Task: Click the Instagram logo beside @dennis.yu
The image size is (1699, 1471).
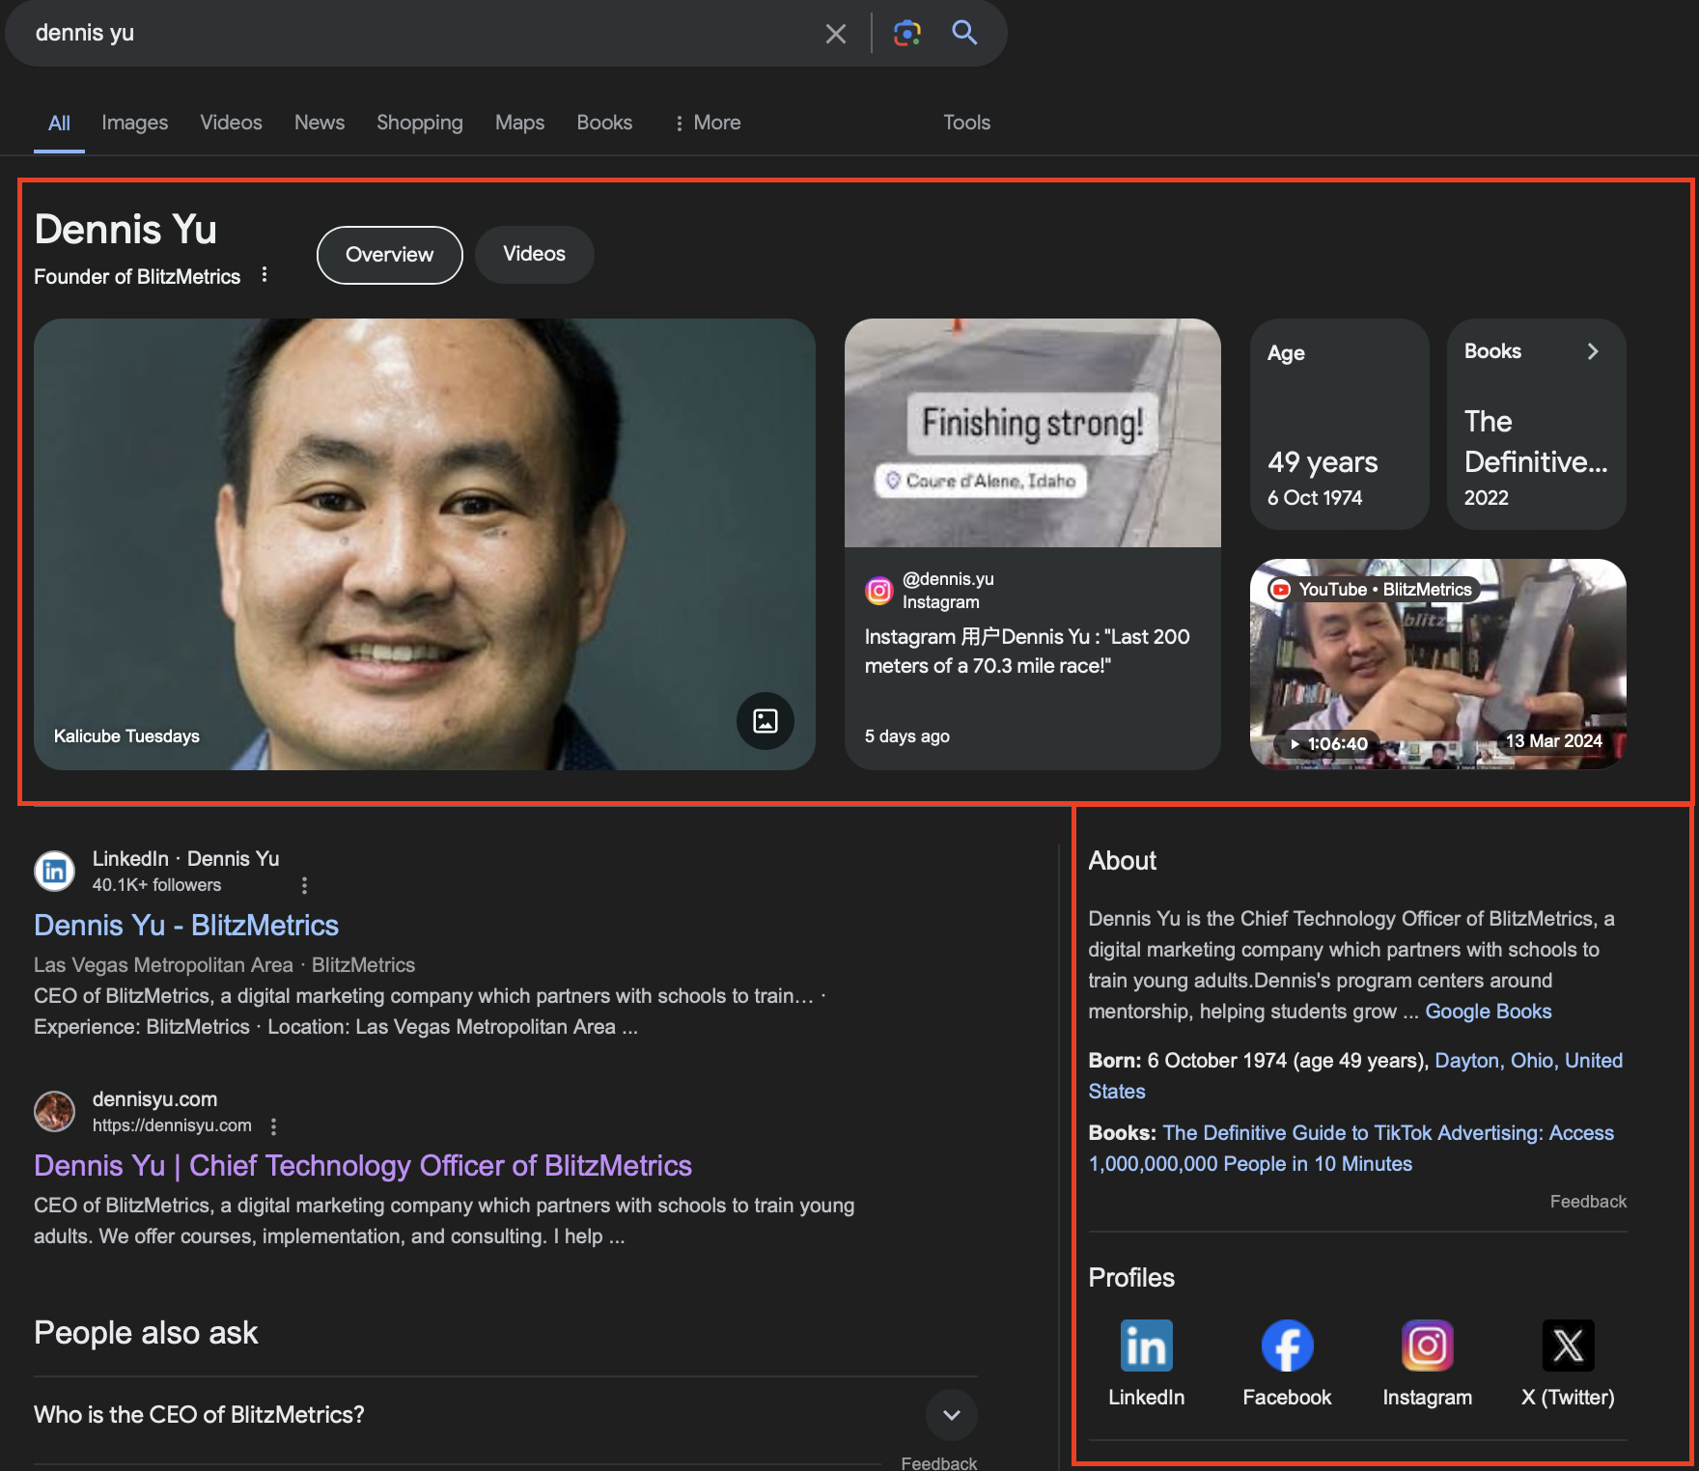Action: pyautogui.click(x=878, y=591)
